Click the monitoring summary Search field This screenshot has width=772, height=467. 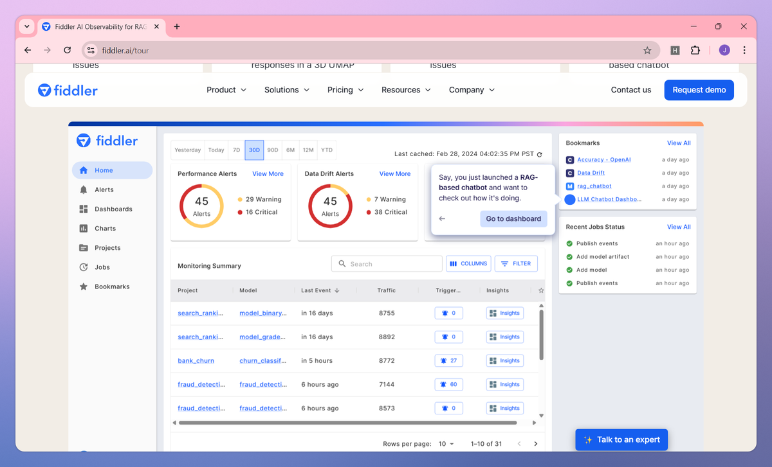(x=387, y=263)
